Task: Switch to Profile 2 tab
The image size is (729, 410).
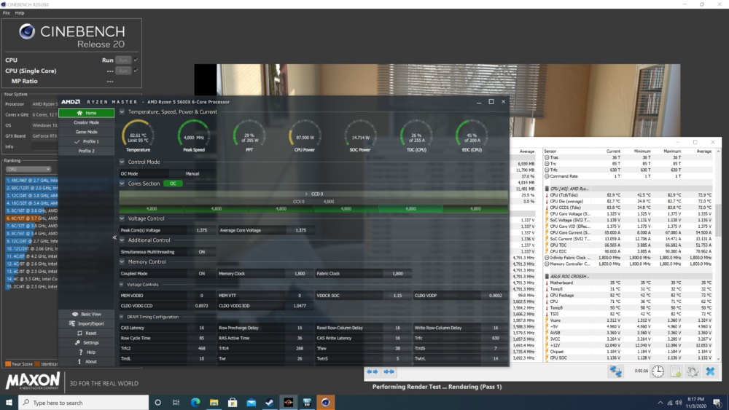Action: 87,151
